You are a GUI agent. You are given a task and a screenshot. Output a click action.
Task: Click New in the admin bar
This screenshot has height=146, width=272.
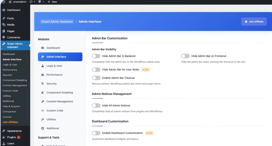coord(54,2)
